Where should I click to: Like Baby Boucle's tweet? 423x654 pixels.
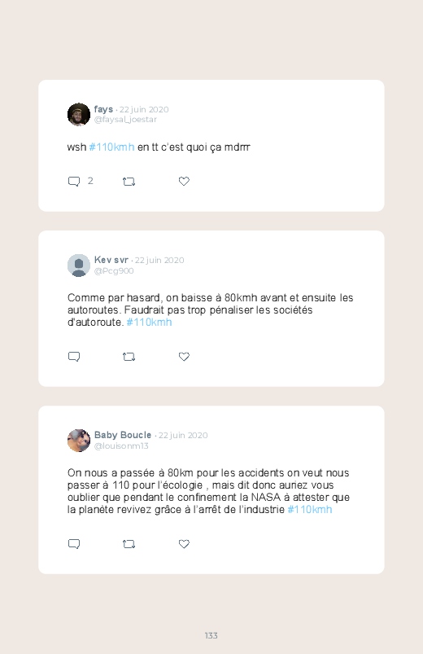[x=184, y=543]
